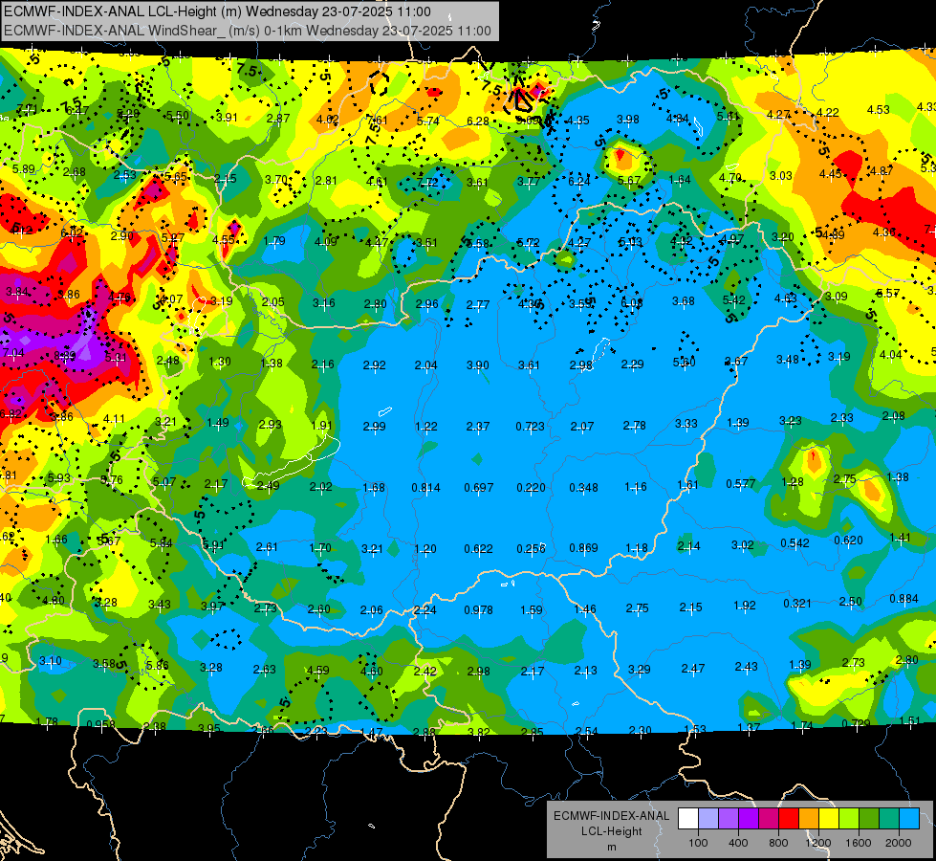Click the legend label 100
The height and width of the screenshot is (861, 936).
coord(698,843)
